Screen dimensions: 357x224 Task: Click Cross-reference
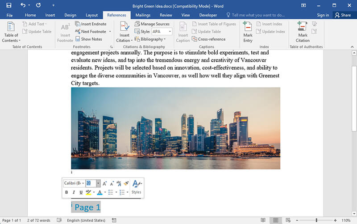pos(209,39)
